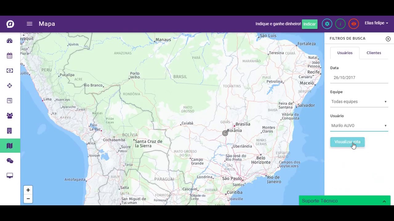Click the red eye icon
Screen dimensions: 394x221
pos(354,24)
